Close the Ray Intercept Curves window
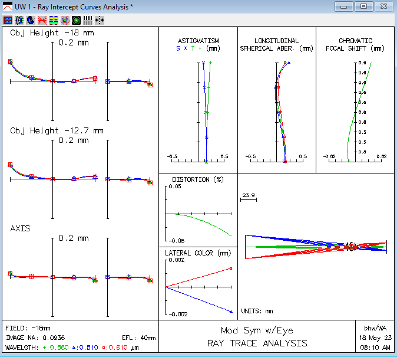The height and width of the screenshot is (357, 397). (384, 6)
